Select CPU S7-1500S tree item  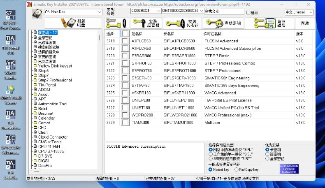click(x=51, y=151)
